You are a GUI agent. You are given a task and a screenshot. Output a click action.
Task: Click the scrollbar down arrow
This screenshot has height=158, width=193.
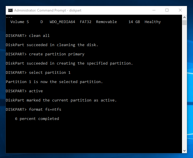pyautogui.click(x=184, y=151)
